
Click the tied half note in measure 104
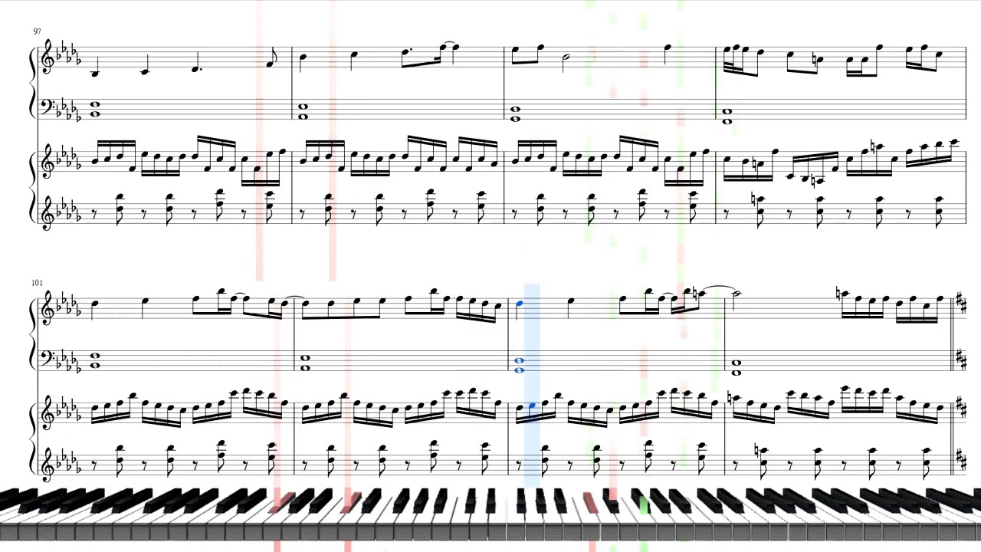point(737,295)
